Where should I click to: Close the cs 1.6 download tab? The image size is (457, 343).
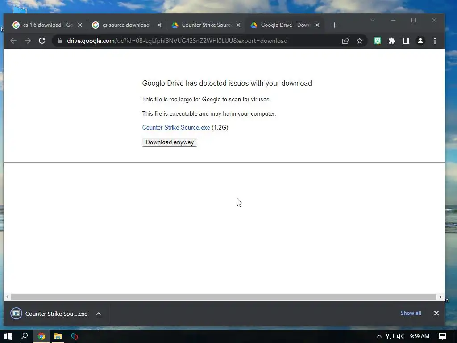(80, 25)
